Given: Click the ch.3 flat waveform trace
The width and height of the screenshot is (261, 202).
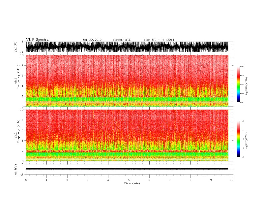Looking at the screenshot, I should [127, 169].
